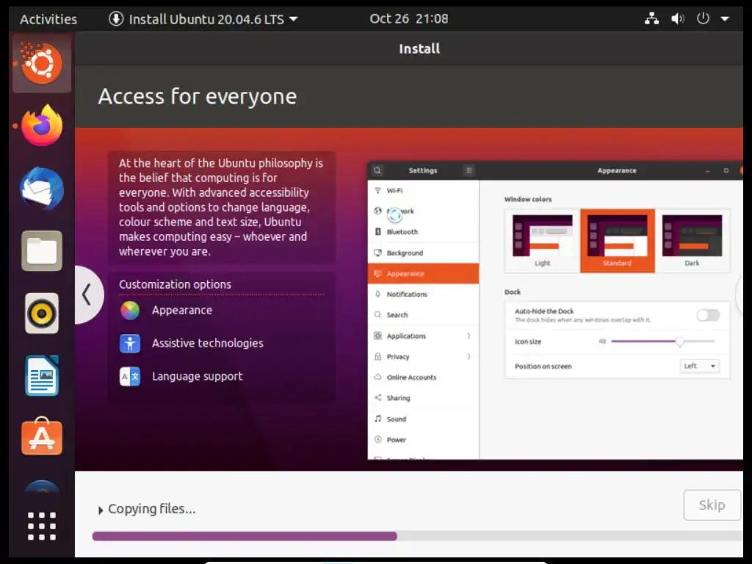Click the Language support icon
Image resolution: width=752 pixels, height=564 pixels.
(x=130, y=377)
